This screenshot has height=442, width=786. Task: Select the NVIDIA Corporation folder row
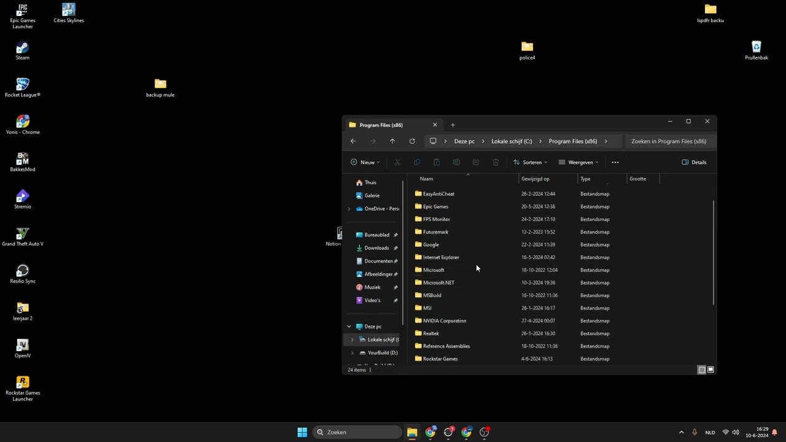pos(512,320)
